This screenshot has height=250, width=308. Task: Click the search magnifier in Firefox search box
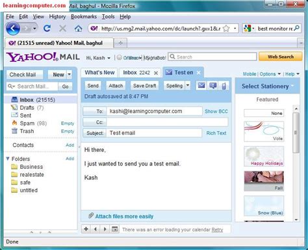297,28
